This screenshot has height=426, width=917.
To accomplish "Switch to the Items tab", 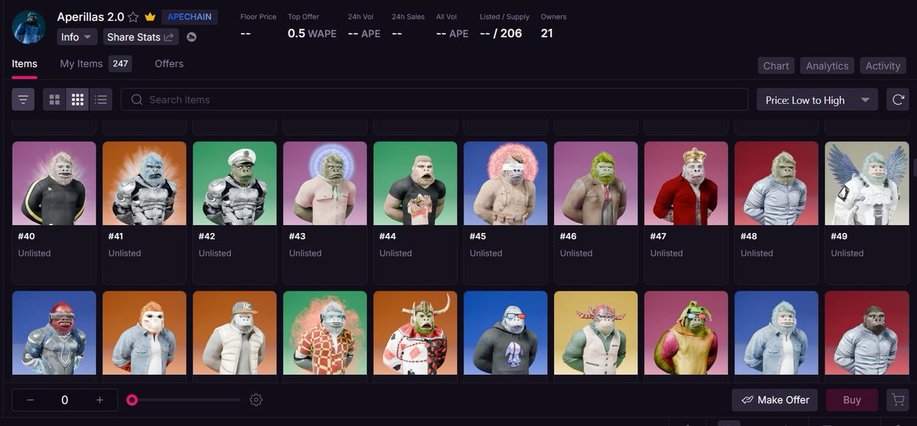I will [x=24, y=64].
